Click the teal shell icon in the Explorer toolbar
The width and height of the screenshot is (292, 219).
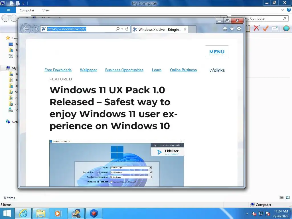click(286, 28)
